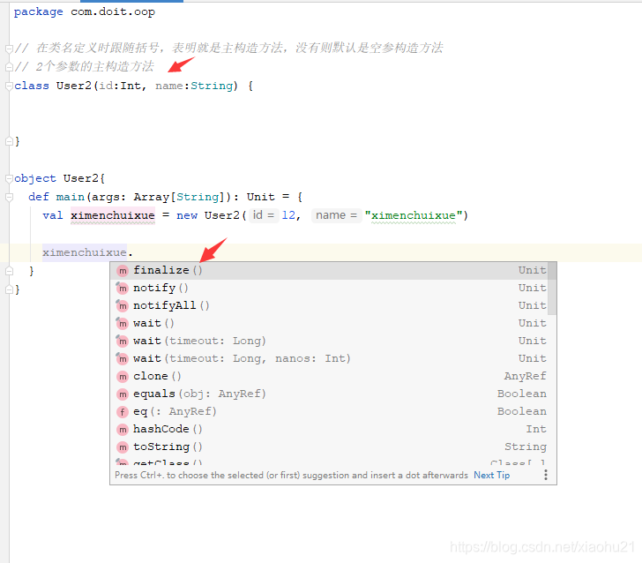Collapse the object User2 fold marker
Screen dimensions: 642x563
pyautogui.click(x=9, y=178)
